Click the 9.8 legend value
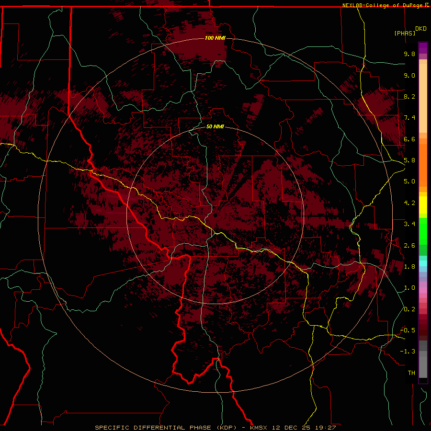This screenshot has width=431, height=431. point(409,54)
